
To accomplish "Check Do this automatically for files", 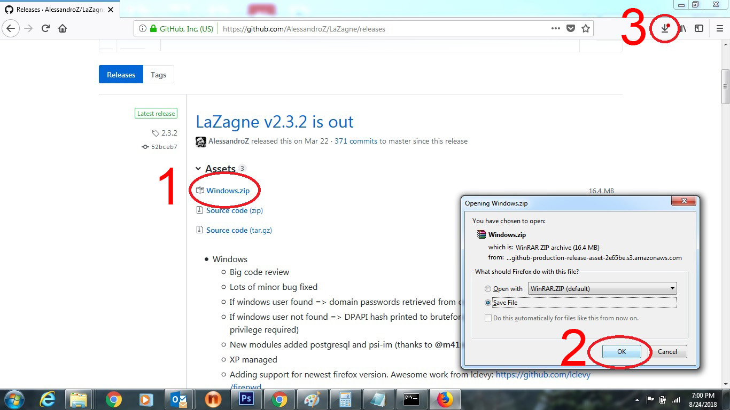I will point(488,318).
